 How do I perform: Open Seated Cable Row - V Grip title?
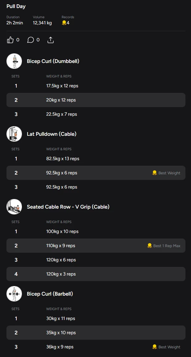pos(68,207)
